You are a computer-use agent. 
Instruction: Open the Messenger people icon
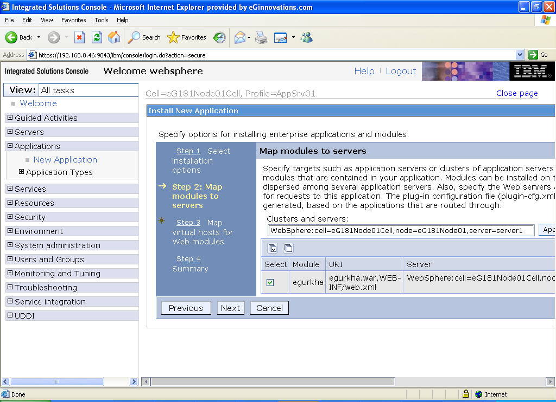tap(306, 37)
